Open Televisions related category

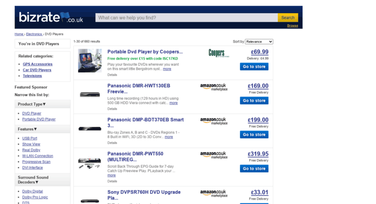coord(32,76)
